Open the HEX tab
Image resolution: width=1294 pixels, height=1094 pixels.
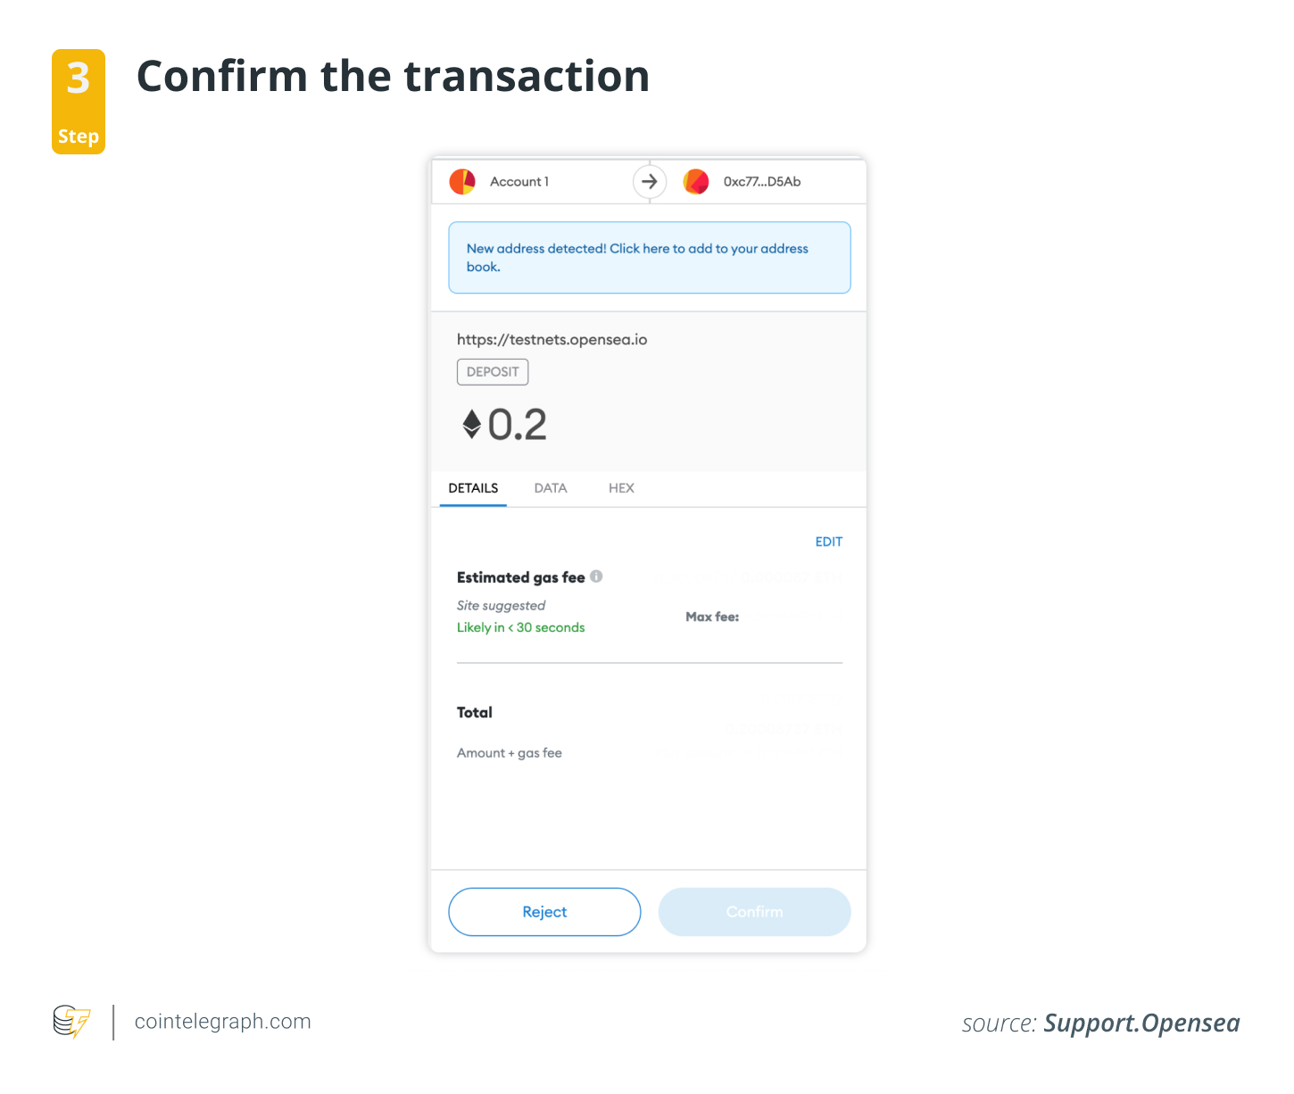[x=621, y=488]
